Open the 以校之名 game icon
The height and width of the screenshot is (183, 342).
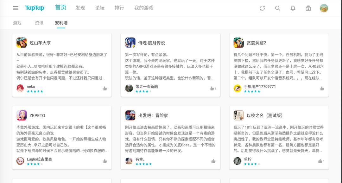click(x=239, y=115)
